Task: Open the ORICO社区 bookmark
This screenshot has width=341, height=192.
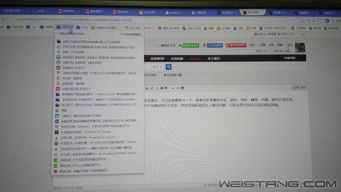Action: click(x=191, y=29)
